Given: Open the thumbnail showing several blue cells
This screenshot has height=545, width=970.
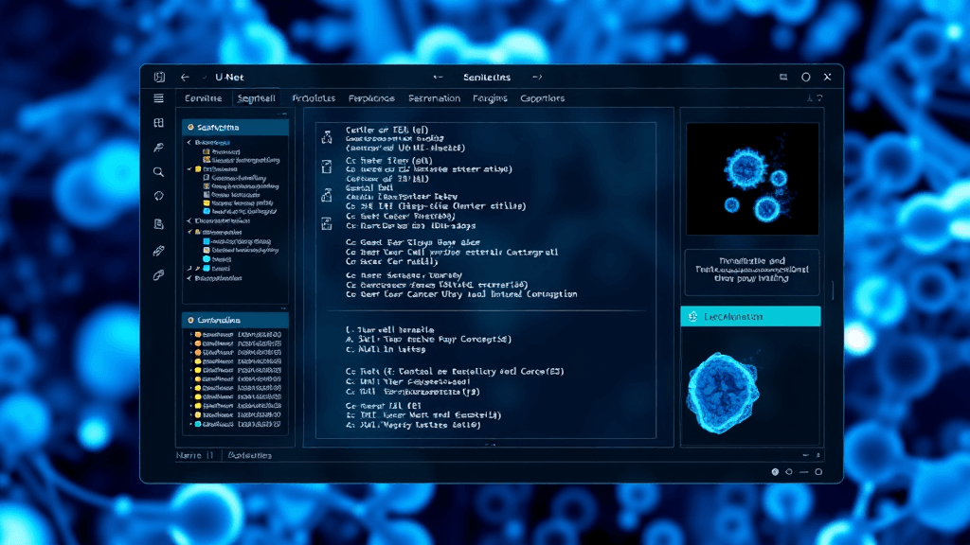Looking at the screenshot, I should 752,179.
